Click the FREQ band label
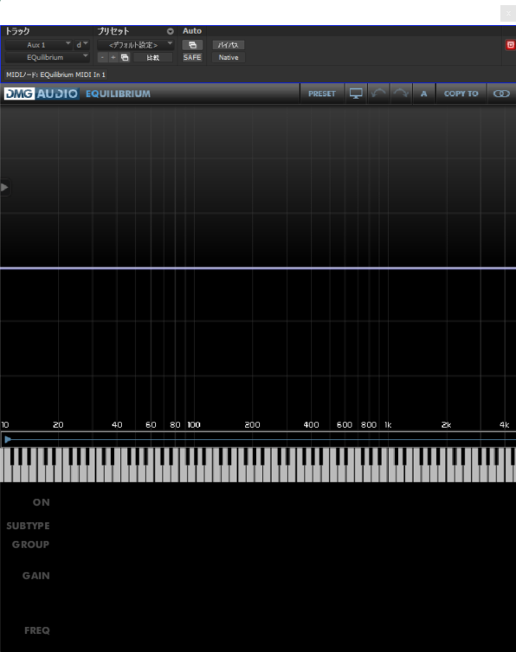This screenshot has width=516, height=652. pos(37,631)
